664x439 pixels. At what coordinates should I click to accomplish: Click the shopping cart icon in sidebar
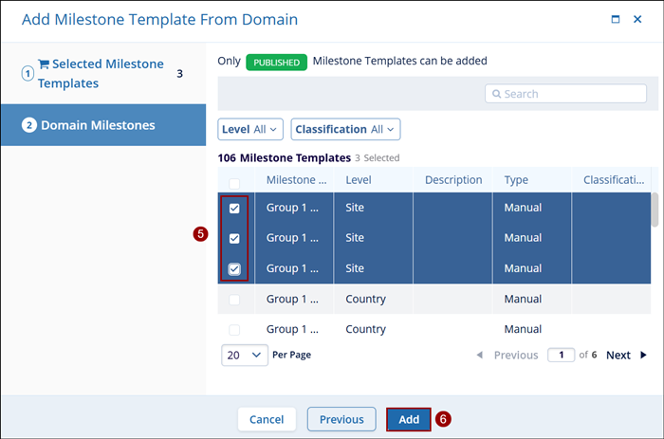point(44,64)
